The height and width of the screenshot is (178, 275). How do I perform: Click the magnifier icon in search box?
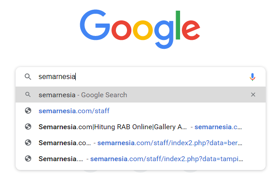(x=28, y=77)
